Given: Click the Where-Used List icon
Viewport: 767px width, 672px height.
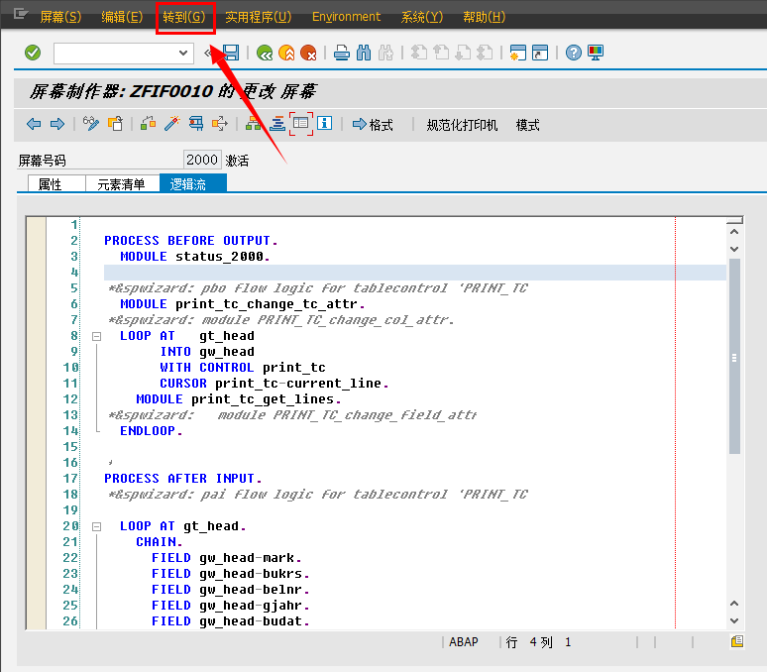Looking at the screenshot, I should (220, 123).
